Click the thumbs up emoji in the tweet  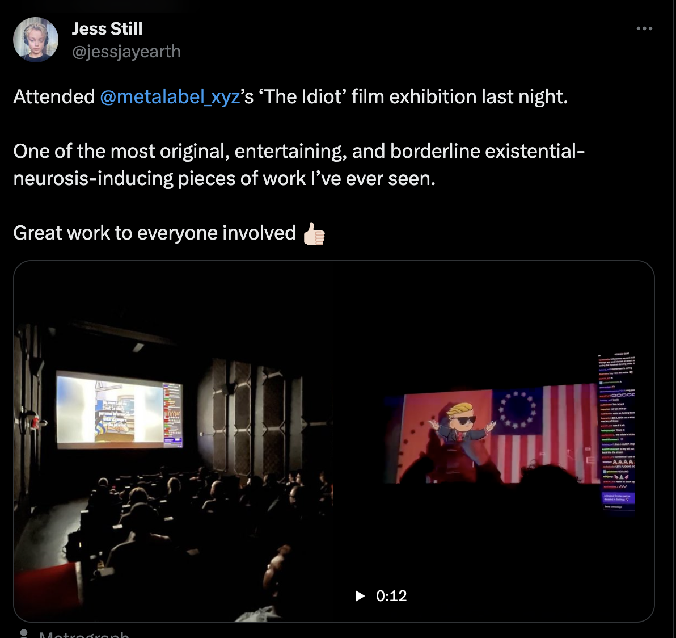[314, 234]
